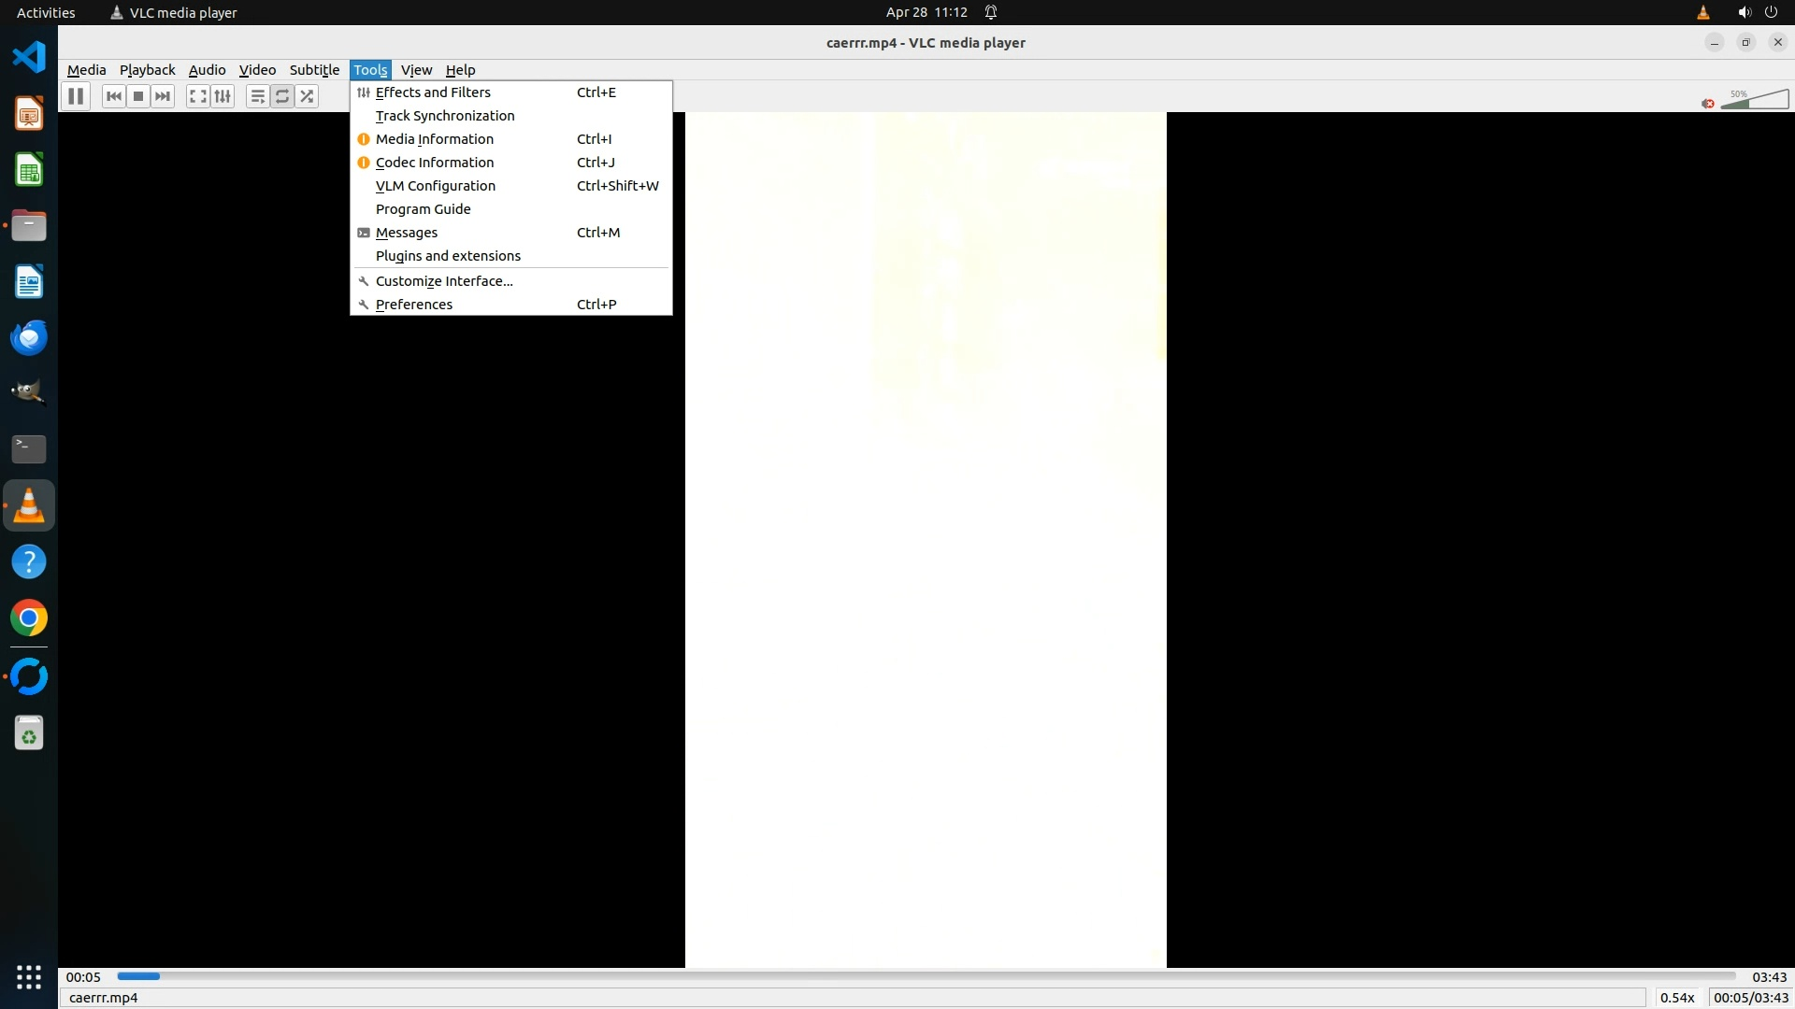This screenshot has height=1009, width=1795.
Task: Expand the Playback menu
Action: click(x=147, y=70)
